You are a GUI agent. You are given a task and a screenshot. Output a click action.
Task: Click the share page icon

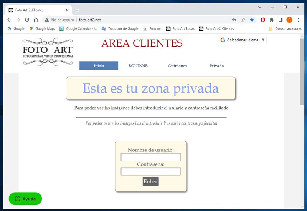pos(243,20)
